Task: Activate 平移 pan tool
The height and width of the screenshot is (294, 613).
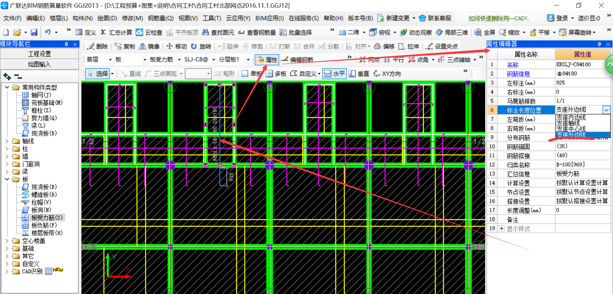Action: click(x=540, y=32)
